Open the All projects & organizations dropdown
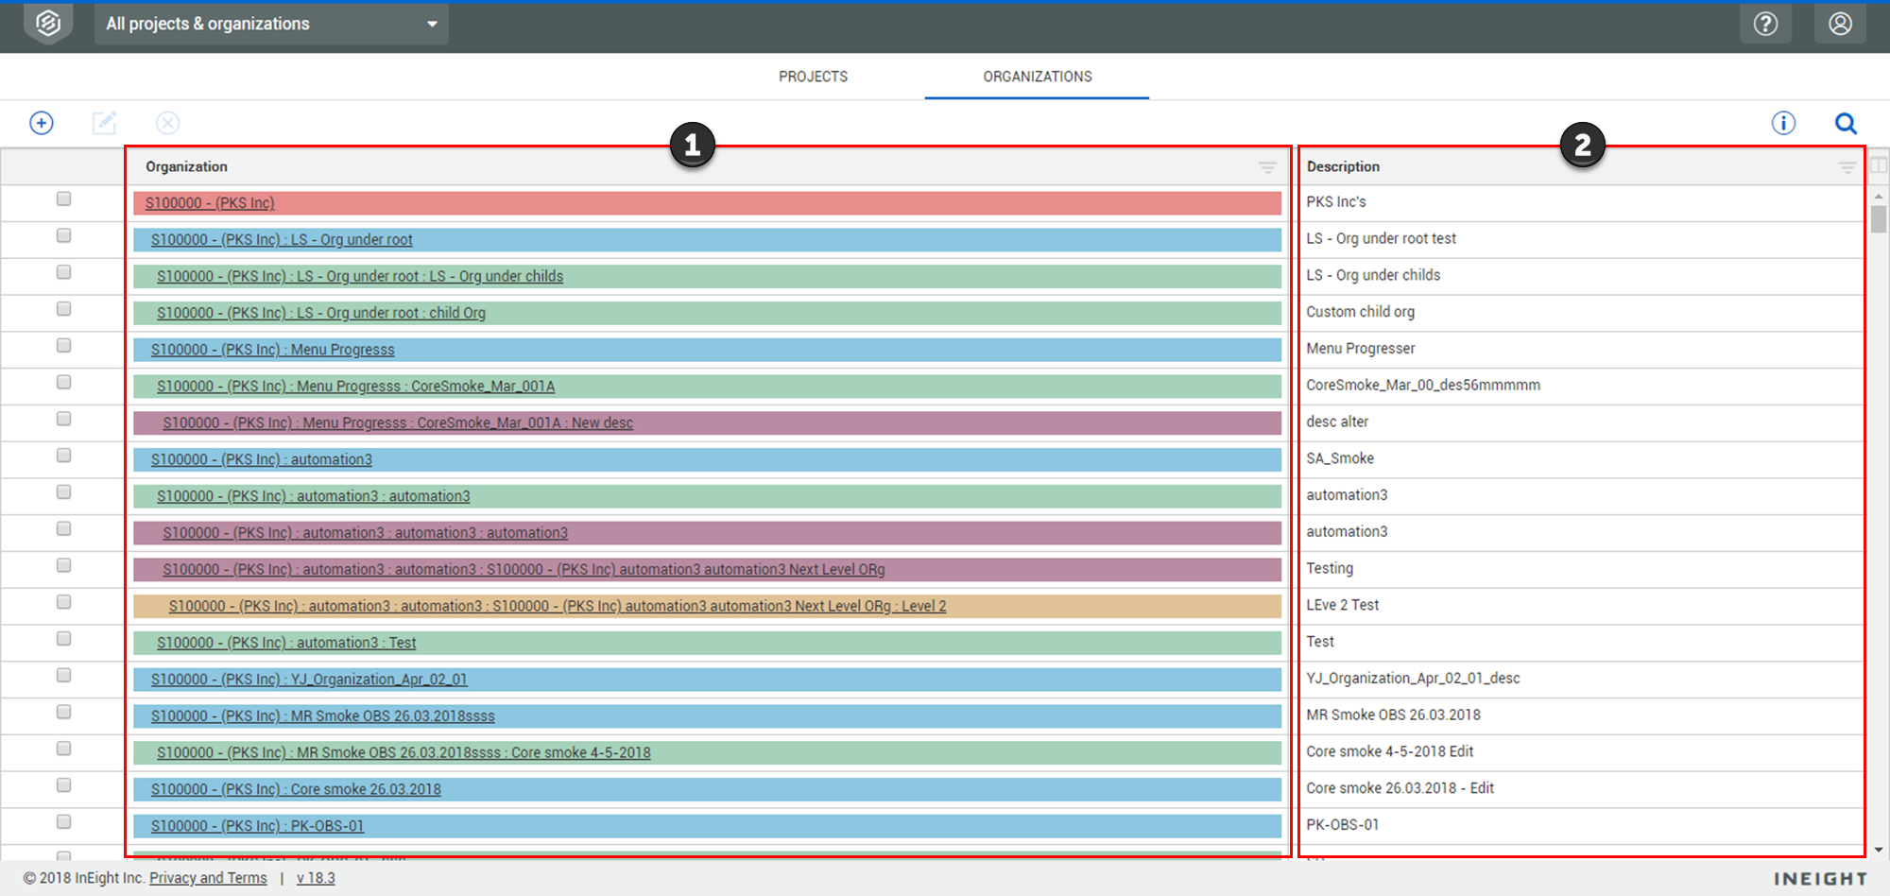Screen dimensions: 1890x896 [x=270, y=24]
